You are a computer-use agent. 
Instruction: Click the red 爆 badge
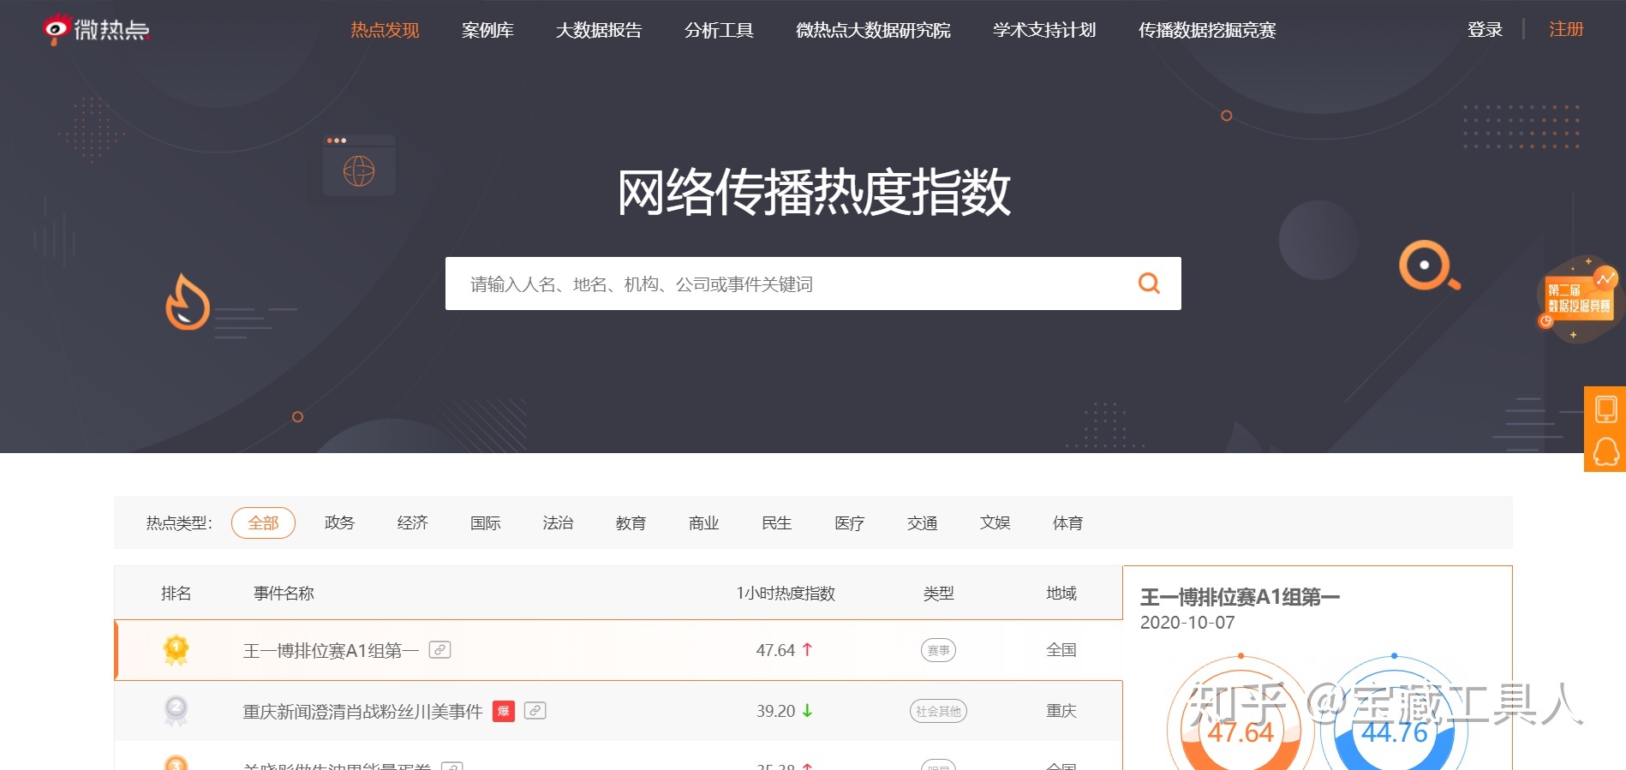pos(504,711)
